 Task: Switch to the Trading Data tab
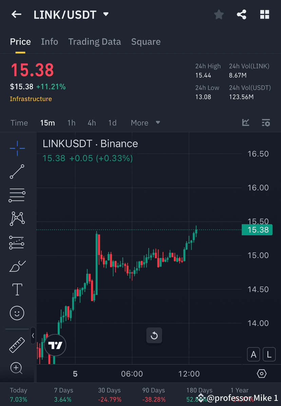[94, 41]
